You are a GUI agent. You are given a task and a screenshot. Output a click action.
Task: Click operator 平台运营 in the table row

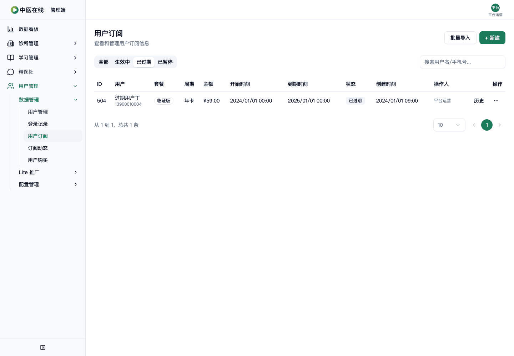pos(443,101)
